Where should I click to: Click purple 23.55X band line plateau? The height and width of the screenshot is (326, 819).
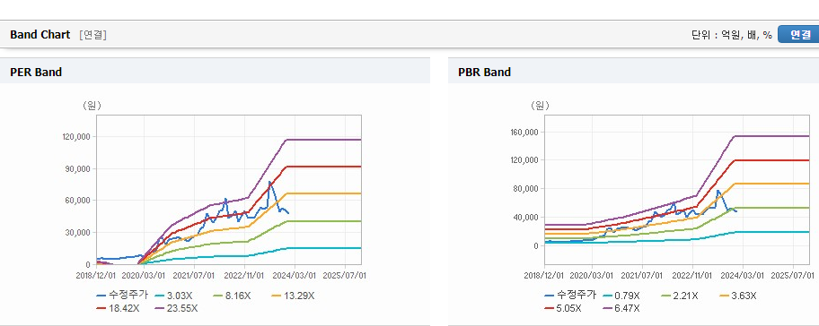324,140
